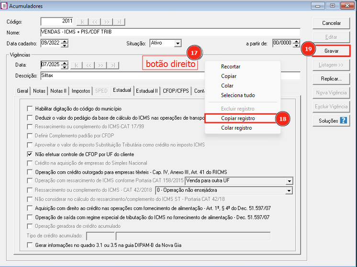Open the Operação não ensejadora dropdown
357x267 pixels.
[289, 190]
